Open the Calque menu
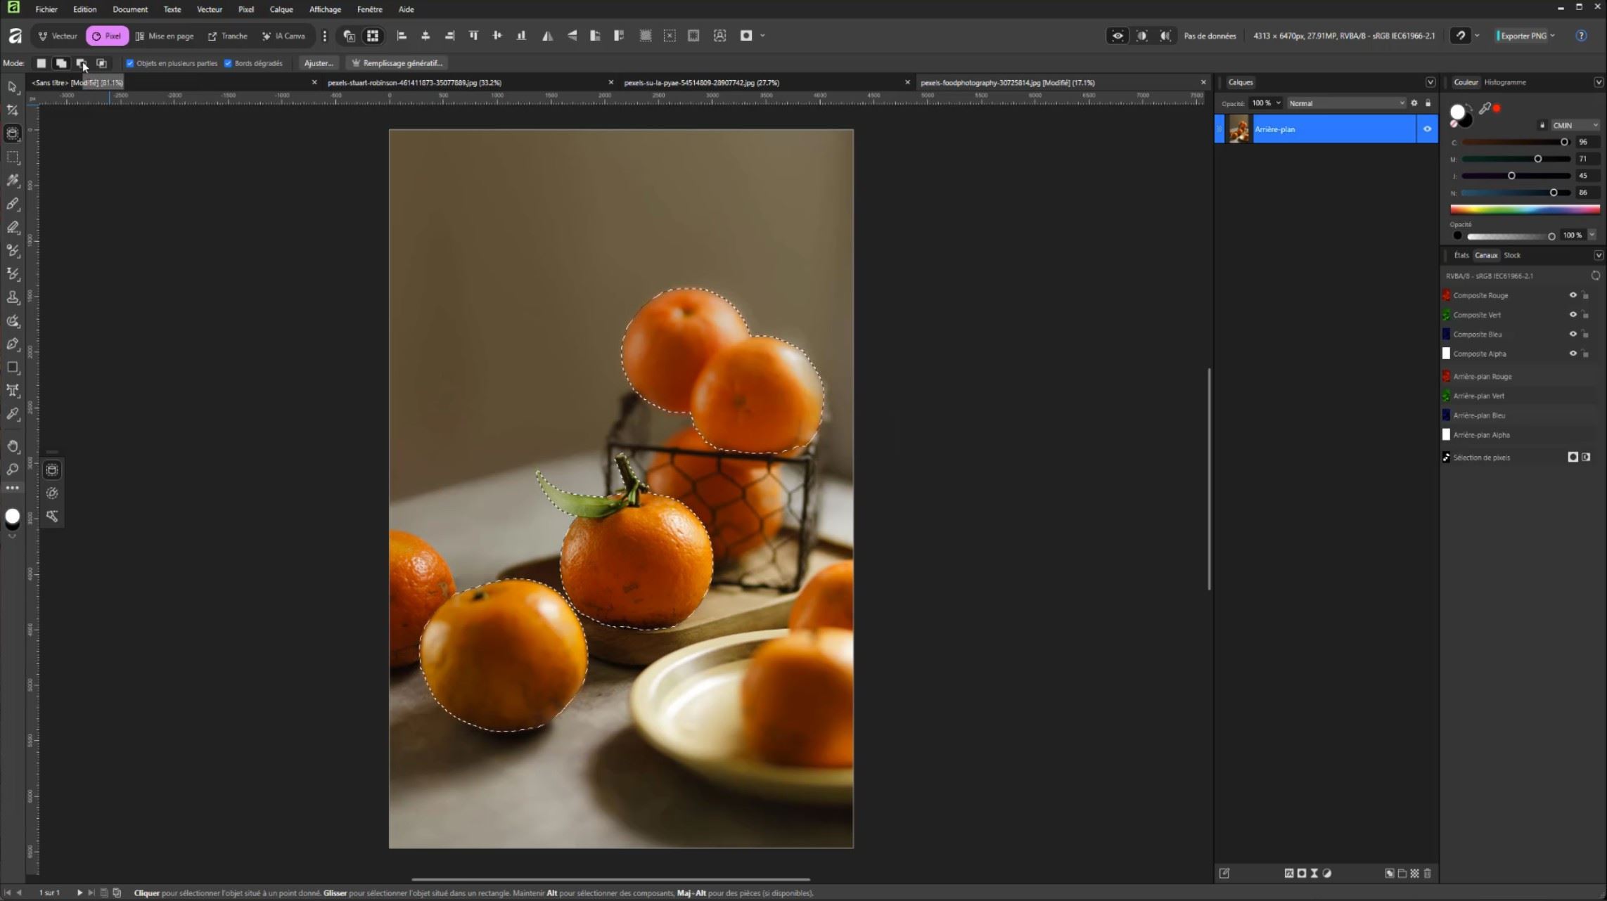 click(281, 9)
